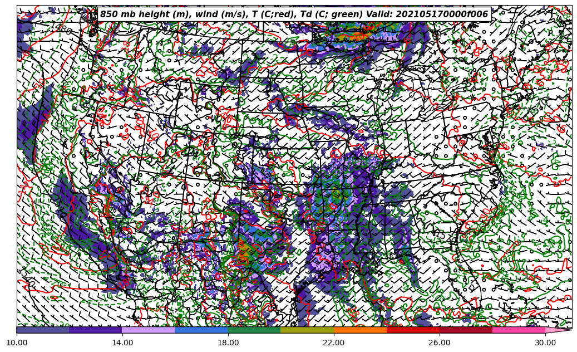Select the 18.00 colorbar tick label
The image size is (577, 352).
(x=228, y=343)
